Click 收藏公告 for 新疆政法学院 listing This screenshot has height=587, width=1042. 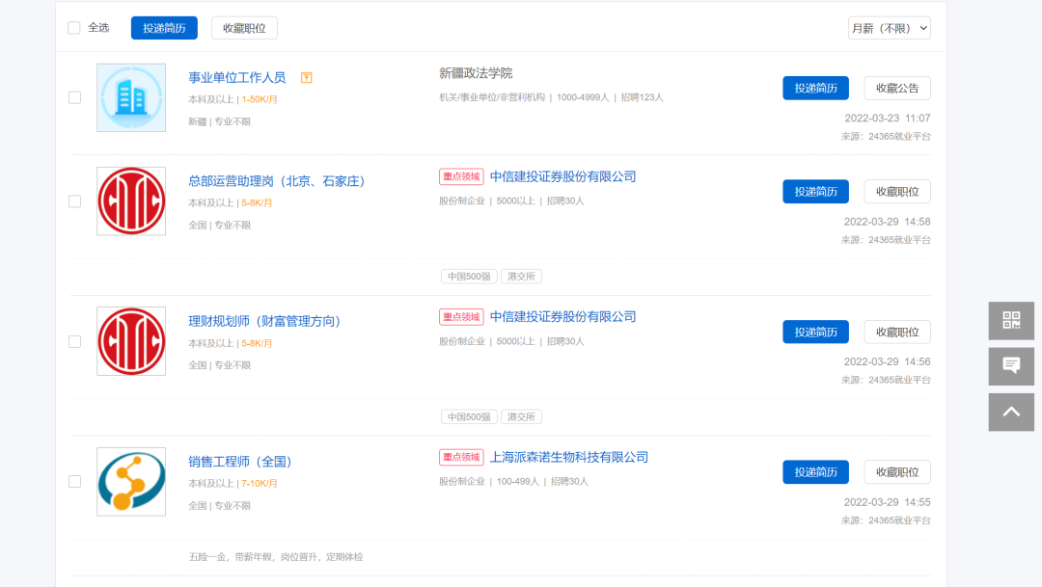point(897,88)
